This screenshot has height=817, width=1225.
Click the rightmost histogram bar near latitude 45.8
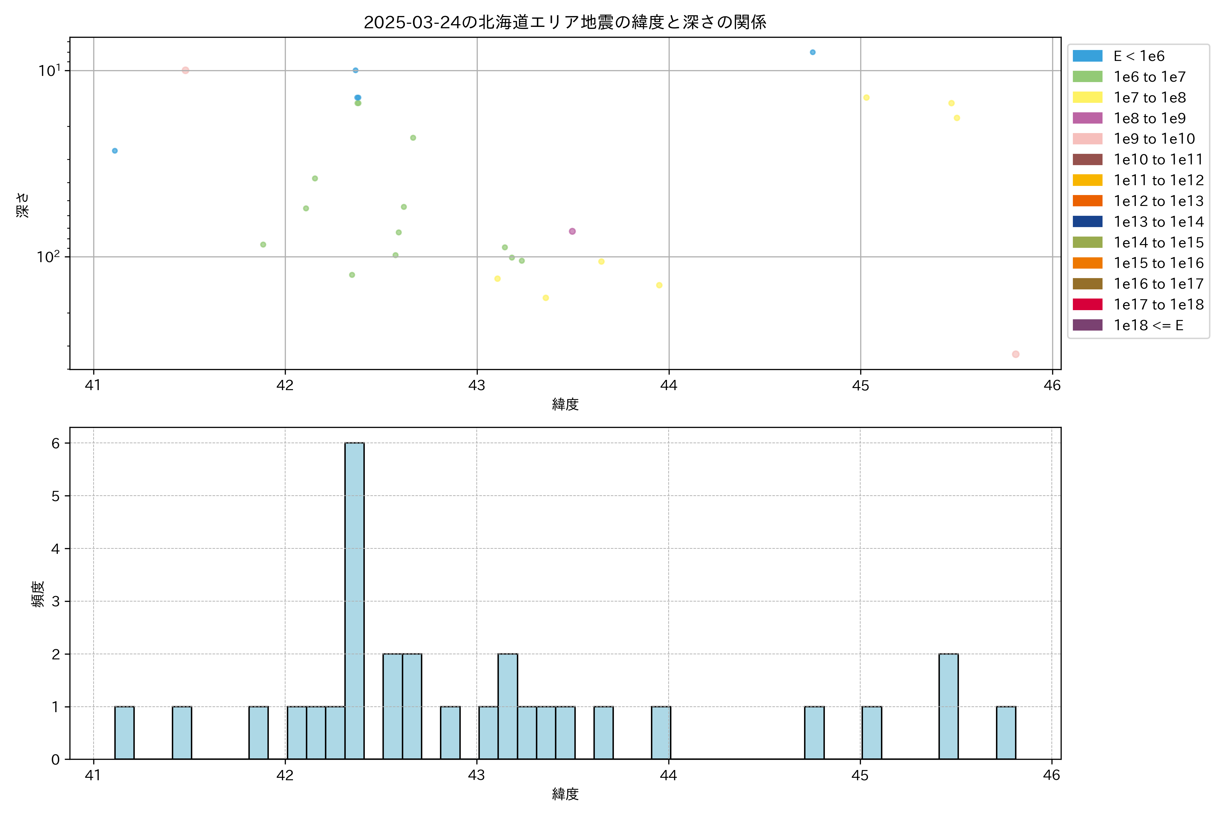[1006, 733]
